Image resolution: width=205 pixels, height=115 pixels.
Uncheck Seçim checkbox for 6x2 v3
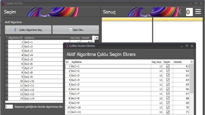pyautogui.click(x=168, y=75)
